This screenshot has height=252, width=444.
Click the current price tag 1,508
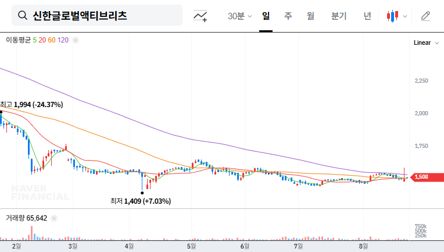[x=427, y=177]
